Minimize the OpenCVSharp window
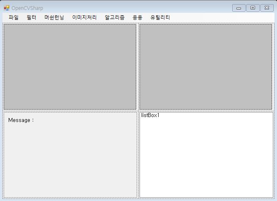Screen dimensions: 277x201 click(238, 8)
